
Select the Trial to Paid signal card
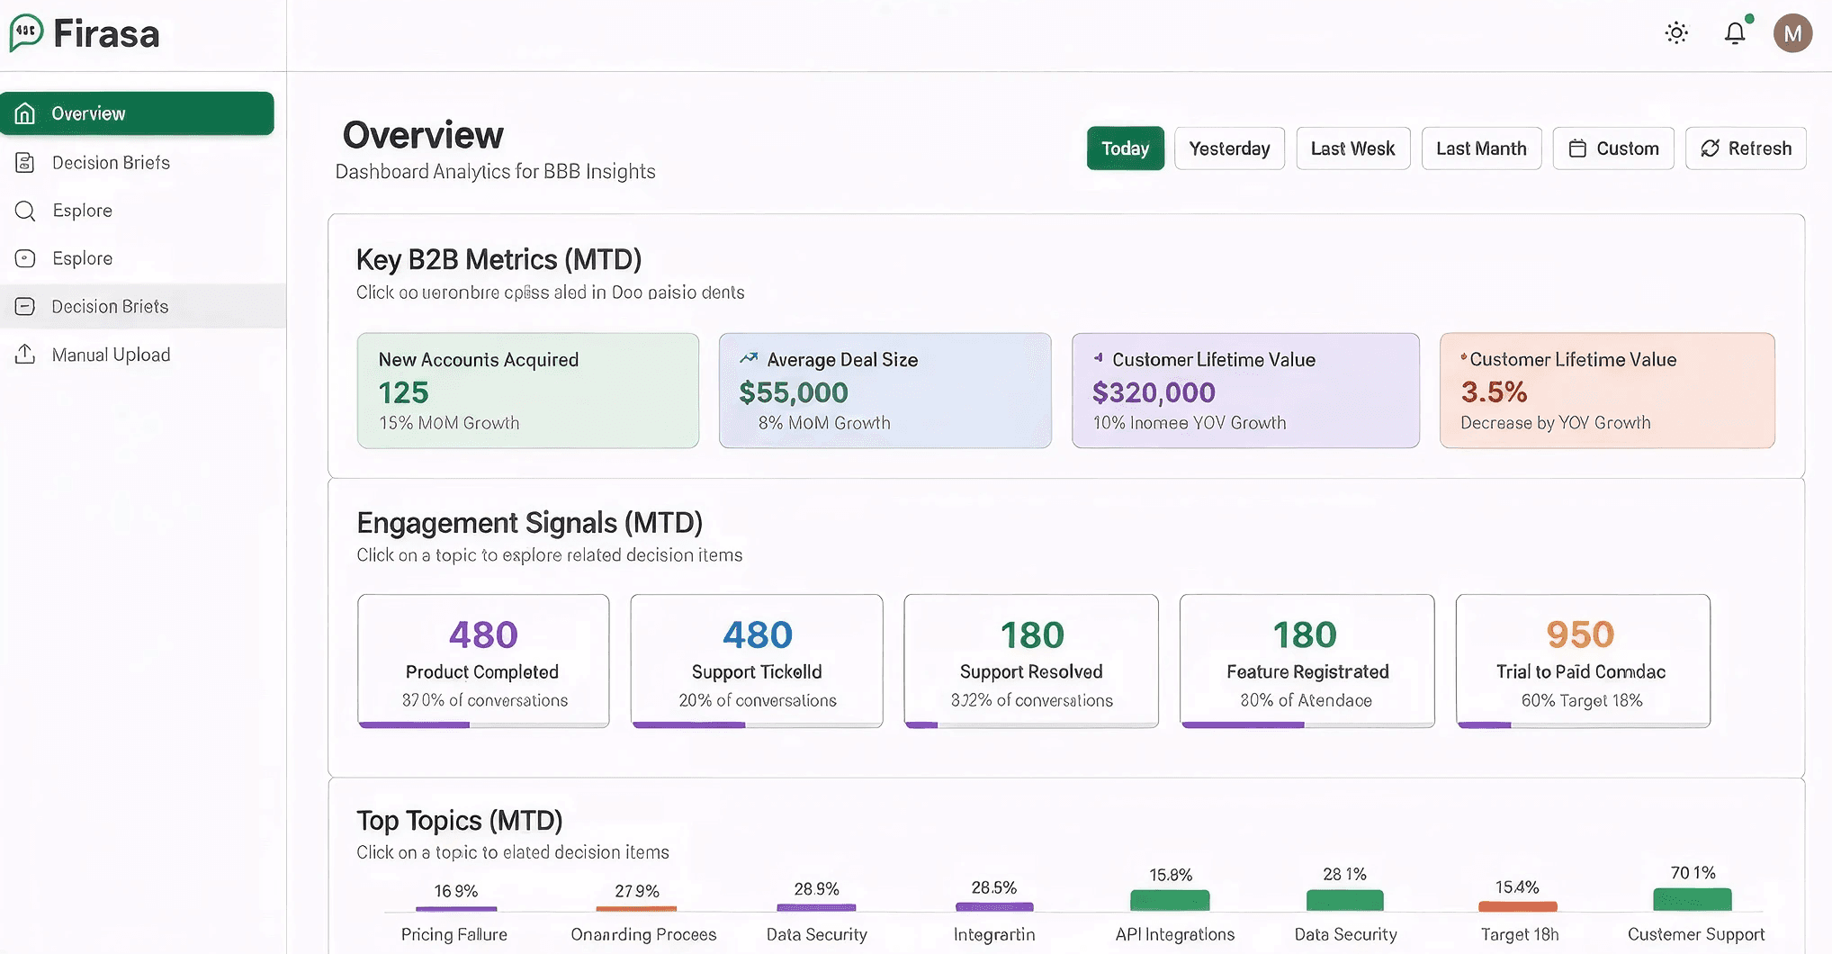[x=1583, y=661]
